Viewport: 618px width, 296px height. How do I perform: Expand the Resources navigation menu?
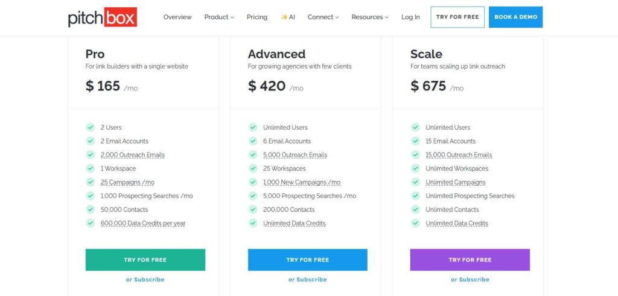pos(370,17)
